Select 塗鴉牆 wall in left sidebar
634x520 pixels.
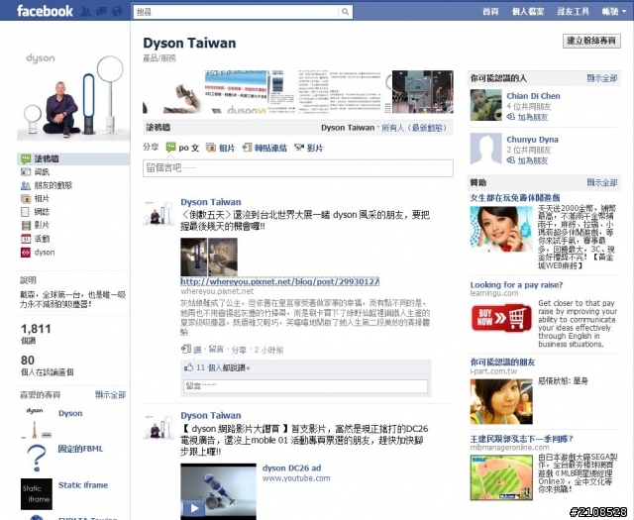click(x=73, y=158)
